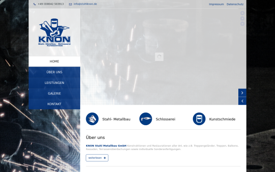This screenshot has width=275, height=172.
Task: Select the HOME menu item
Action: point(55,61)
